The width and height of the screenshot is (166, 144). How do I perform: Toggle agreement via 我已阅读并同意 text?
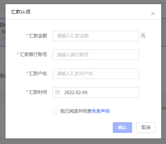[x=76, y=111]
